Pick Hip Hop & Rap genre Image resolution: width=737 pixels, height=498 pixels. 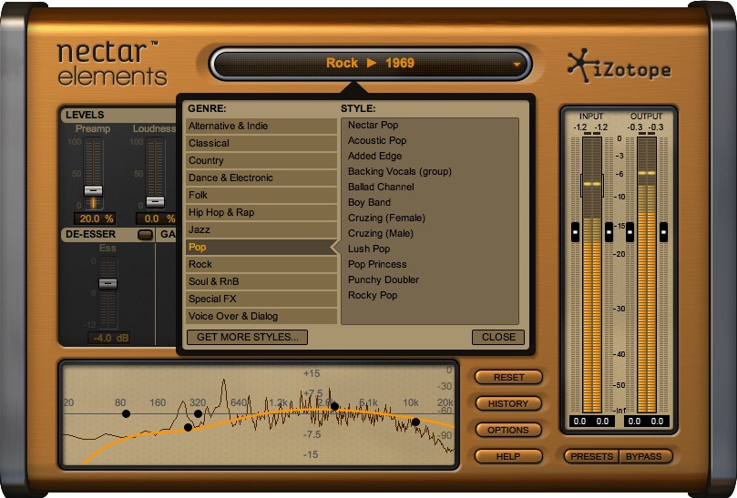pyautogui.click(x=261, y=212)
